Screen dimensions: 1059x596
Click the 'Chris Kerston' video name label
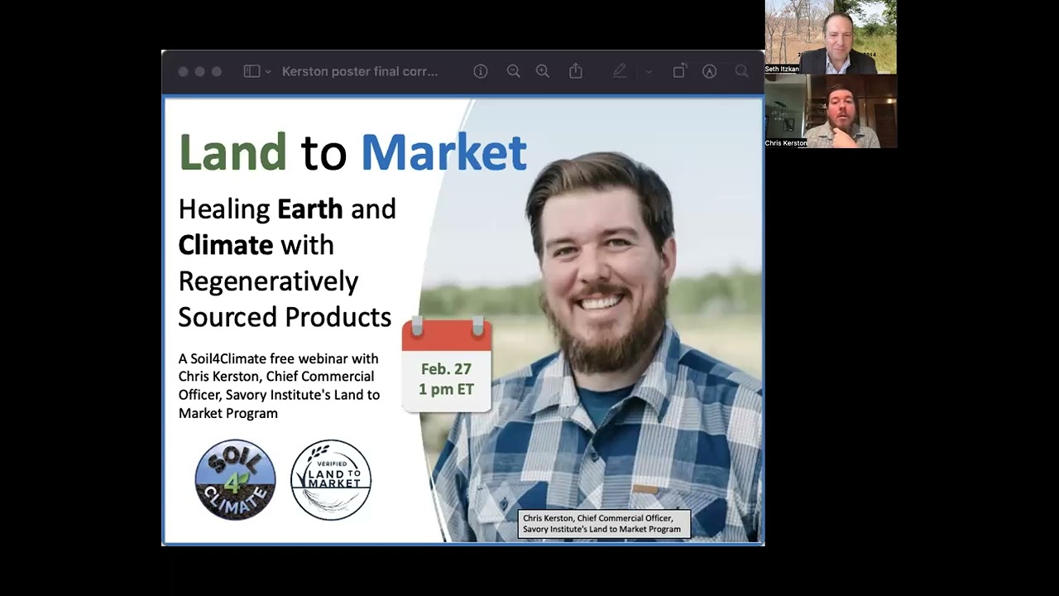click(x=786, y=143)
